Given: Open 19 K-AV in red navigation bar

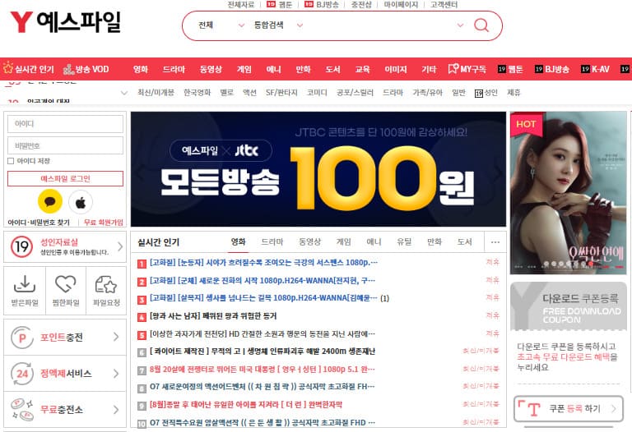Looking at the screenshot, I should click(595, 69).
